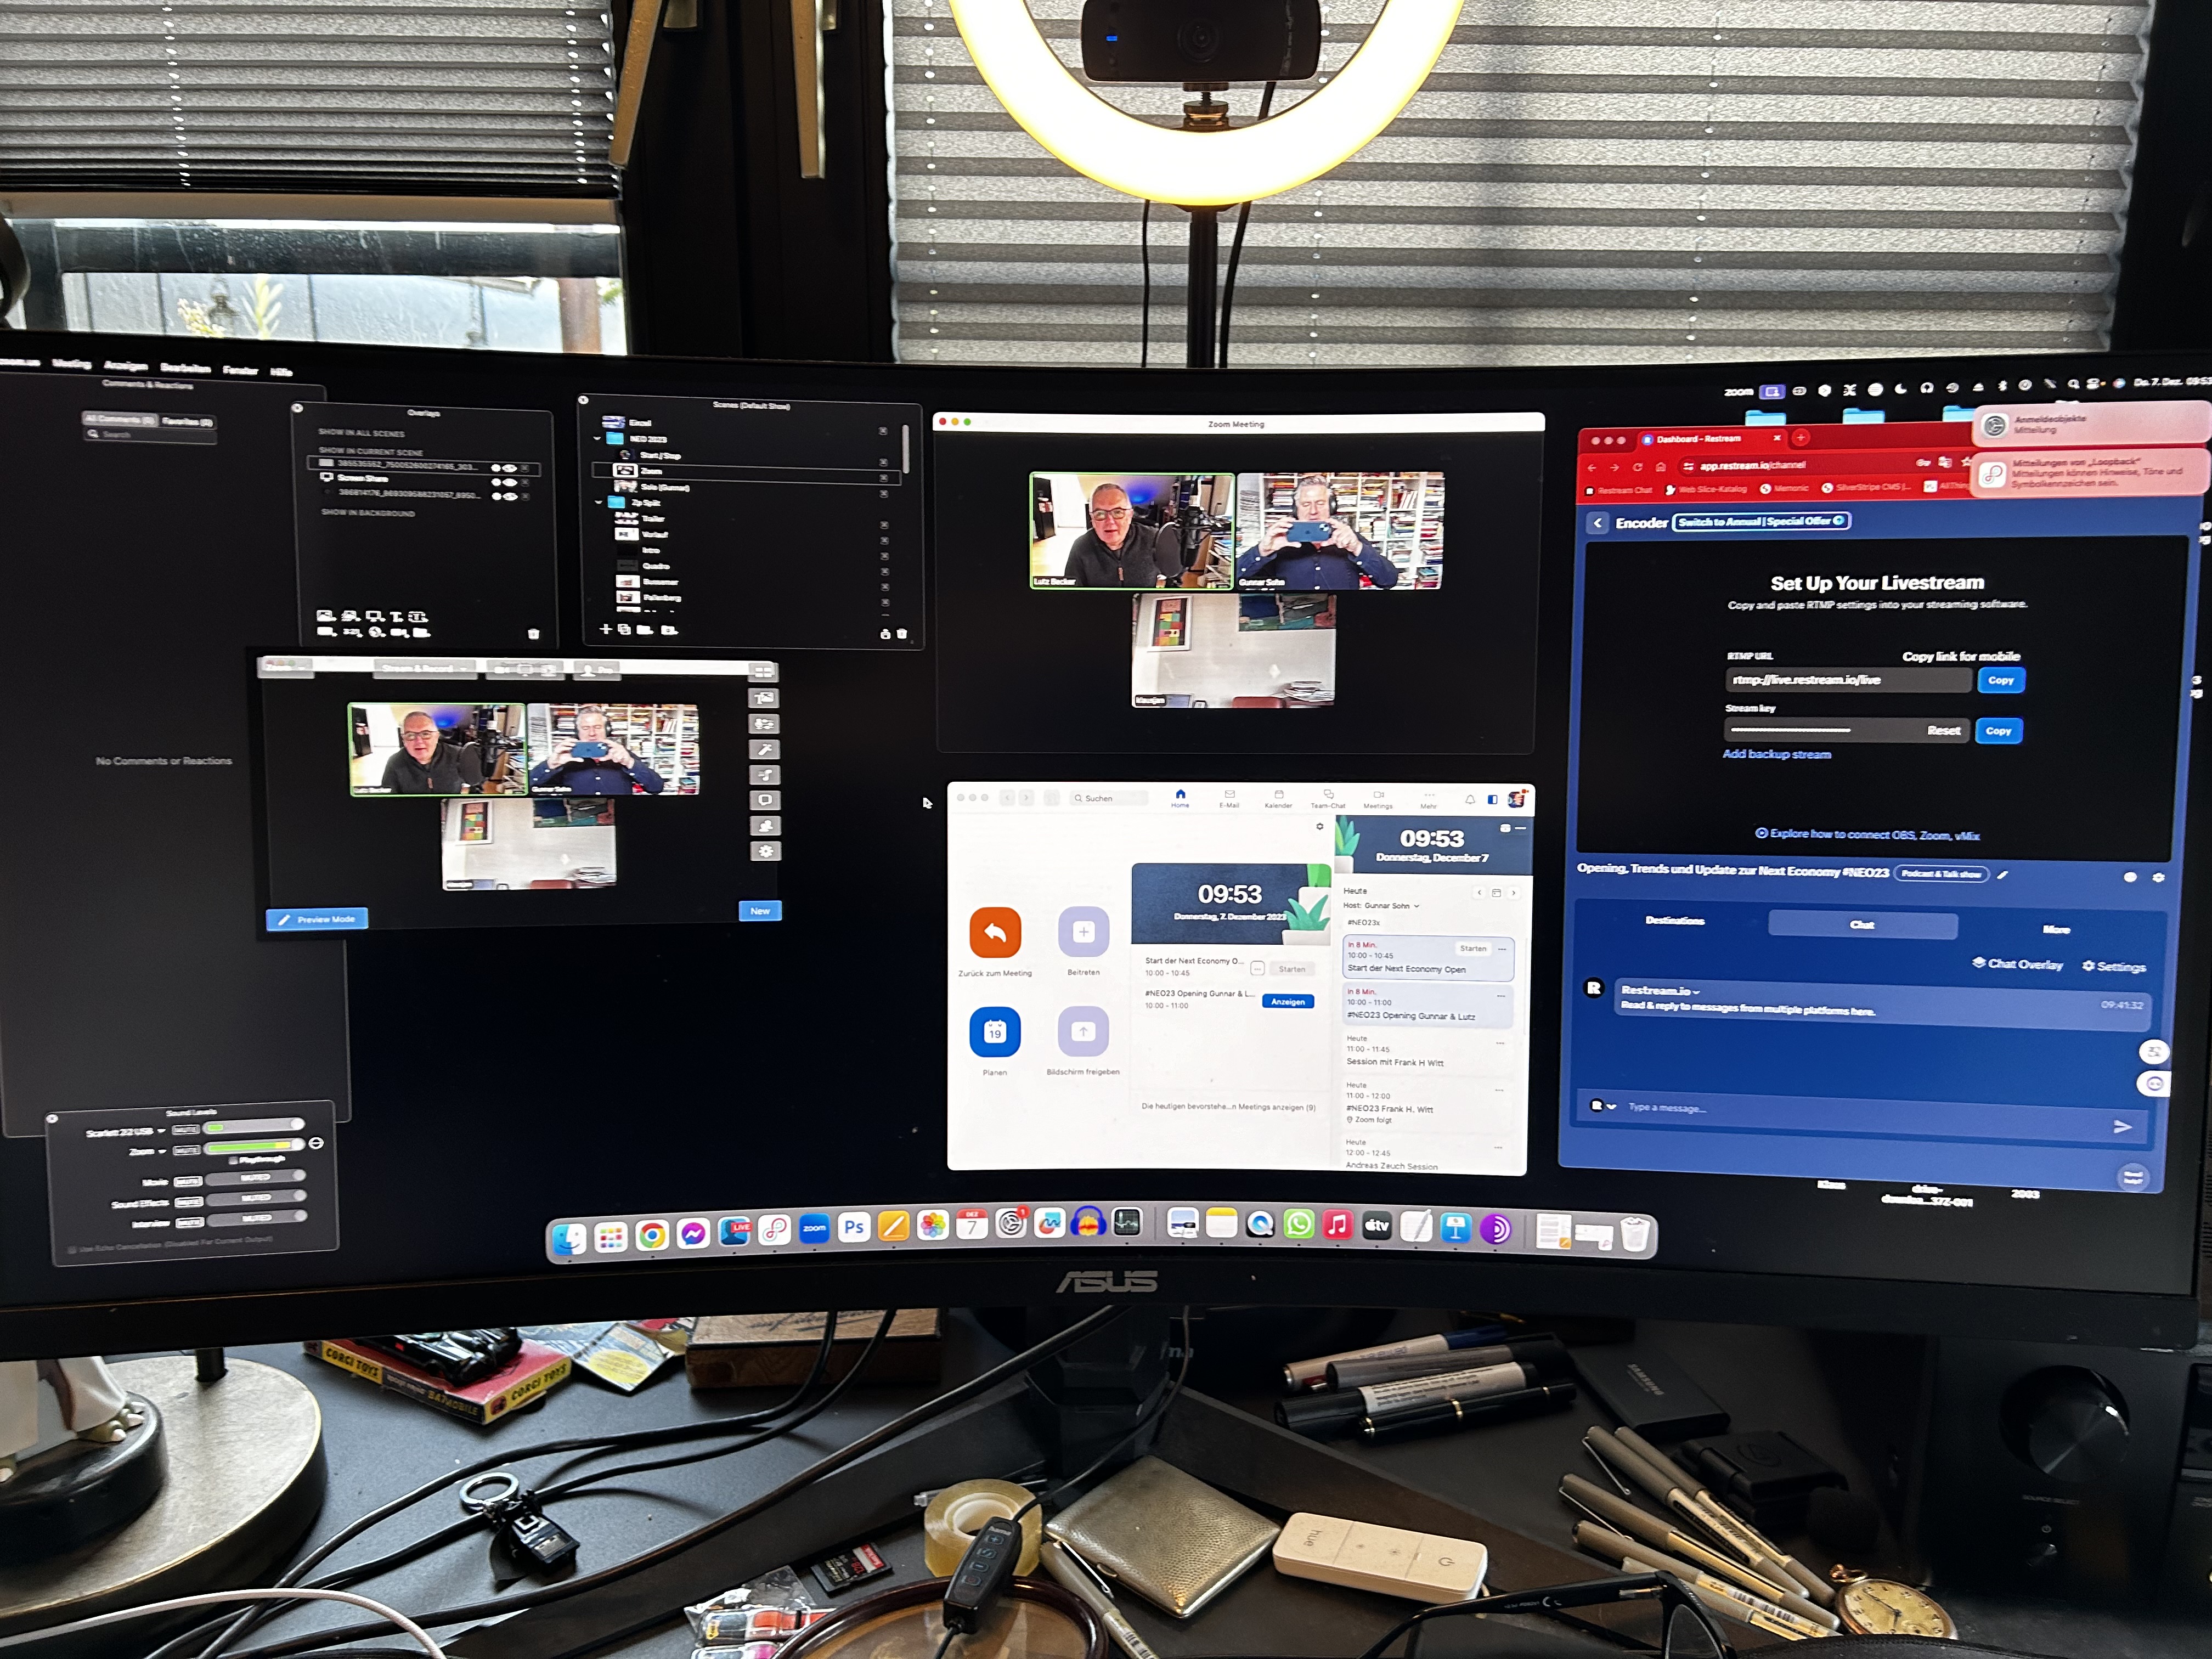Toggle eye visibility of Screen Share overlay
The width and height of the screenshot is (2212, 1659).
click(509, 481)
